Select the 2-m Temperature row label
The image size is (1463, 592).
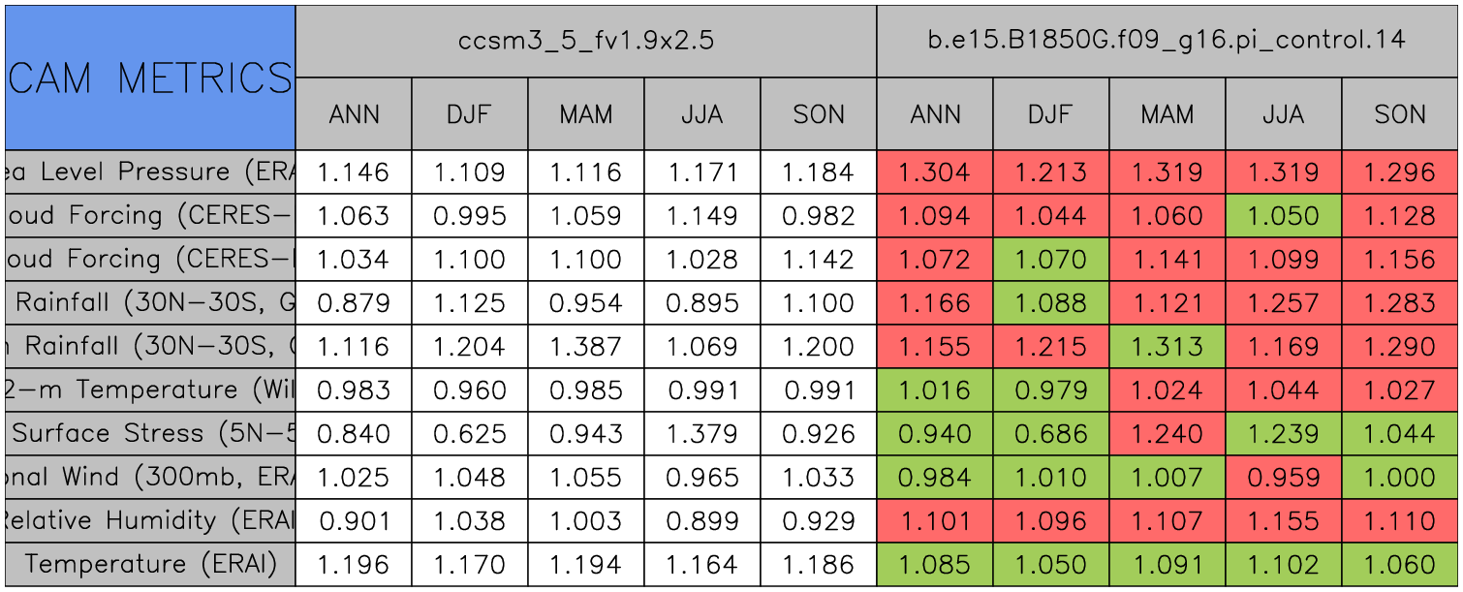(150, 389)
